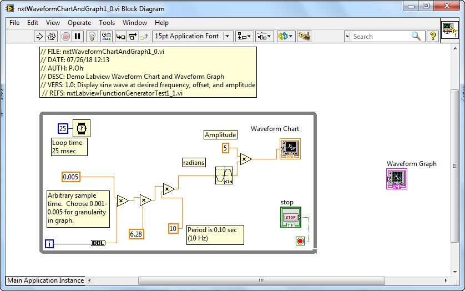Click the Abort Execution button
The width and height of the screenshot is (465, 291).
coord(65,37)
